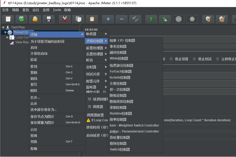The width and height of the screenshot is (236, 157).
Task: Collapse the Thread Group tree node
Action: click(x=5, y=33)
